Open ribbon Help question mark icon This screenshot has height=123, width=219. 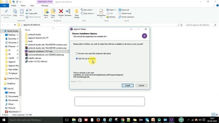(218, 5)
